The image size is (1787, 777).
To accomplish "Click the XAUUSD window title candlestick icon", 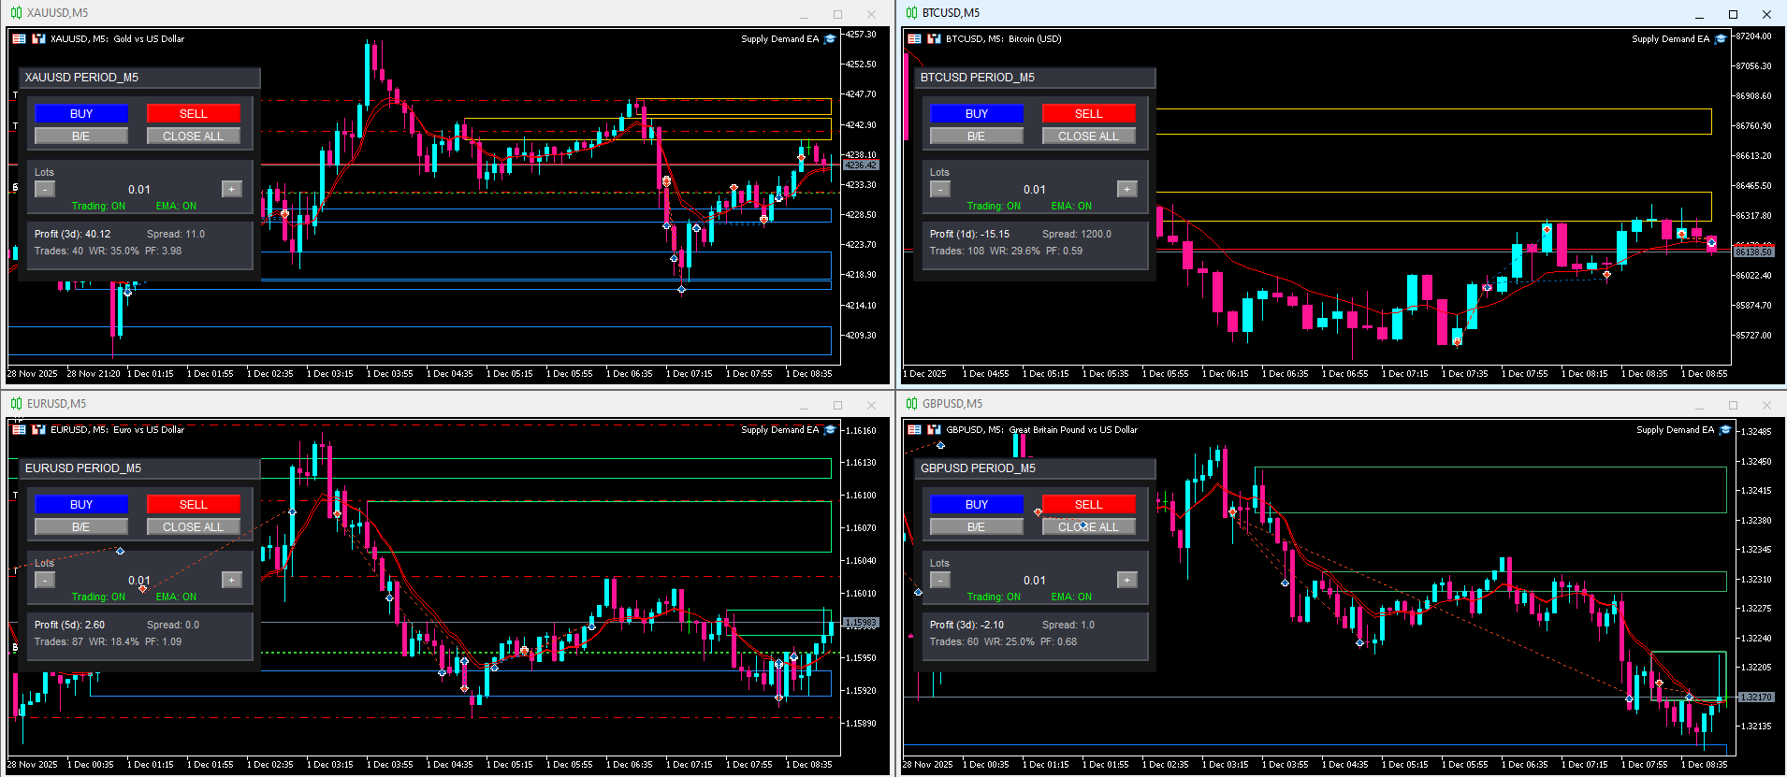I will (x=16, y=13).
